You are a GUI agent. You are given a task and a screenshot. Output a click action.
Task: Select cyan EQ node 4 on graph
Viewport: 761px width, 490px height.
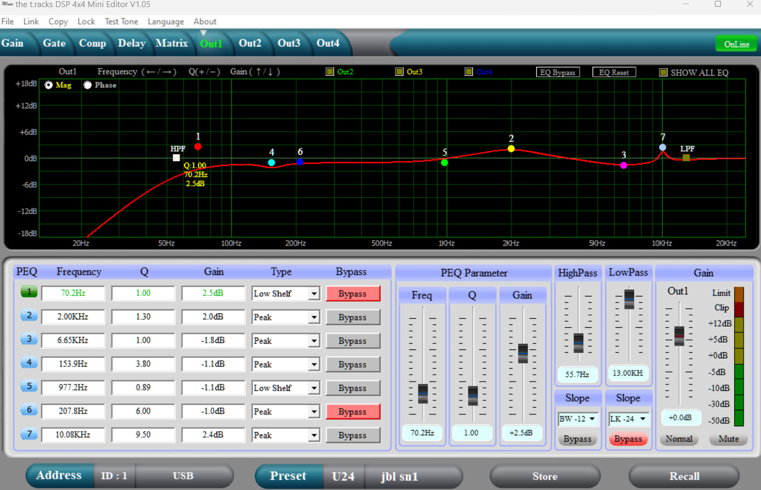272,163
